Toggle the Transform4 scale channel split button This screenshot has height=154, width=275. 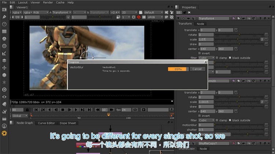tap(262, 40)
